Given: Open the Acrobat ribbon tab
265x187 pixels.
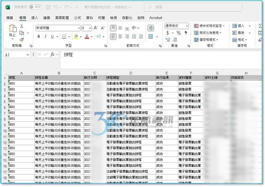Looking at the screenshot, I should [156, 18].
